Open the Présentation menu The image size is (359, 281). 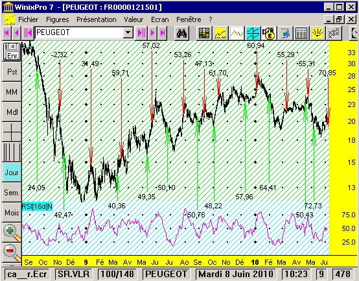pyautogui.click(x=97, y=19)
